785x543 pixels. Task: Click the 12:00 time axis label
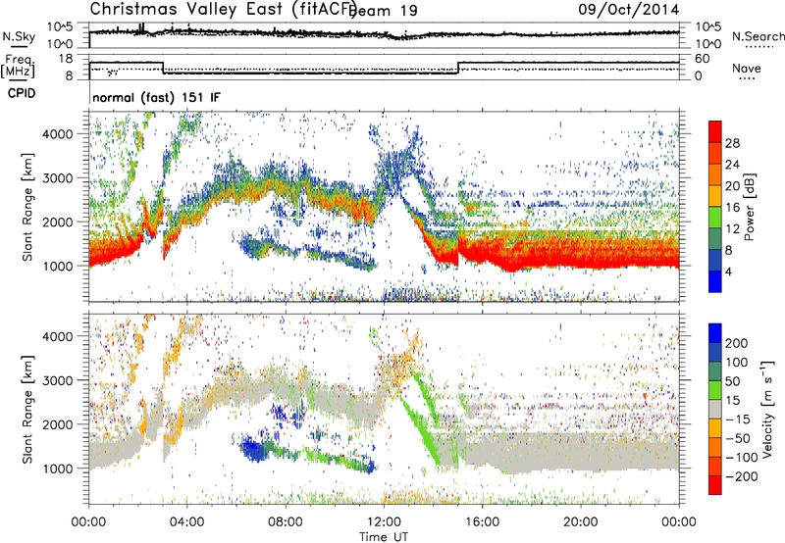click(x=384, y=522)
